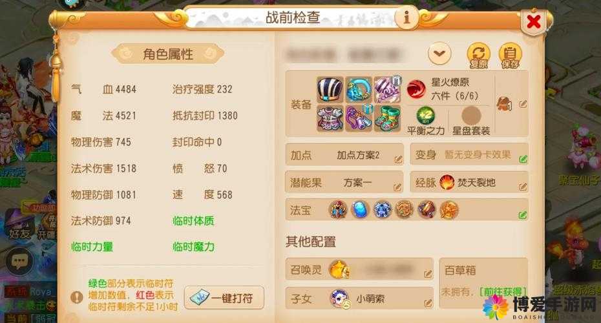Click the 平衡之力 green +2 icon
Viewport: 601px width, 323px height.
point(425,116)
